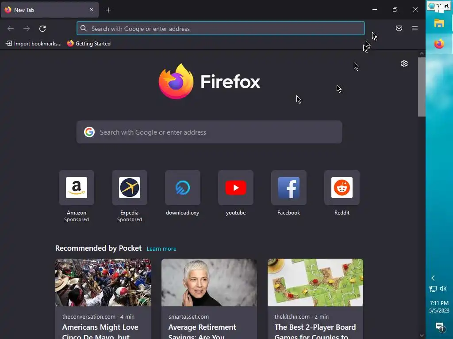Focus the address bar search field
Viewport: 453px width, 339px height.
[x=220, y=29]
